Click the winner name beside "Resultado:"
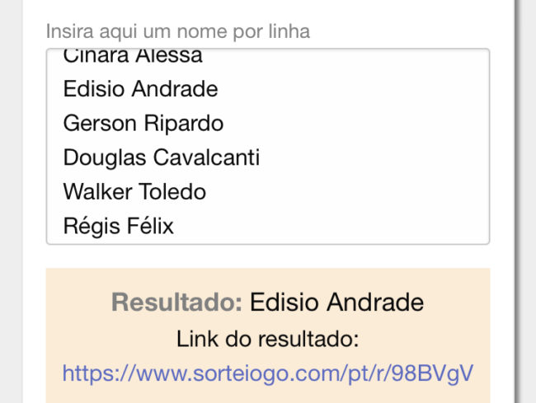 click(x=336, y=302)
